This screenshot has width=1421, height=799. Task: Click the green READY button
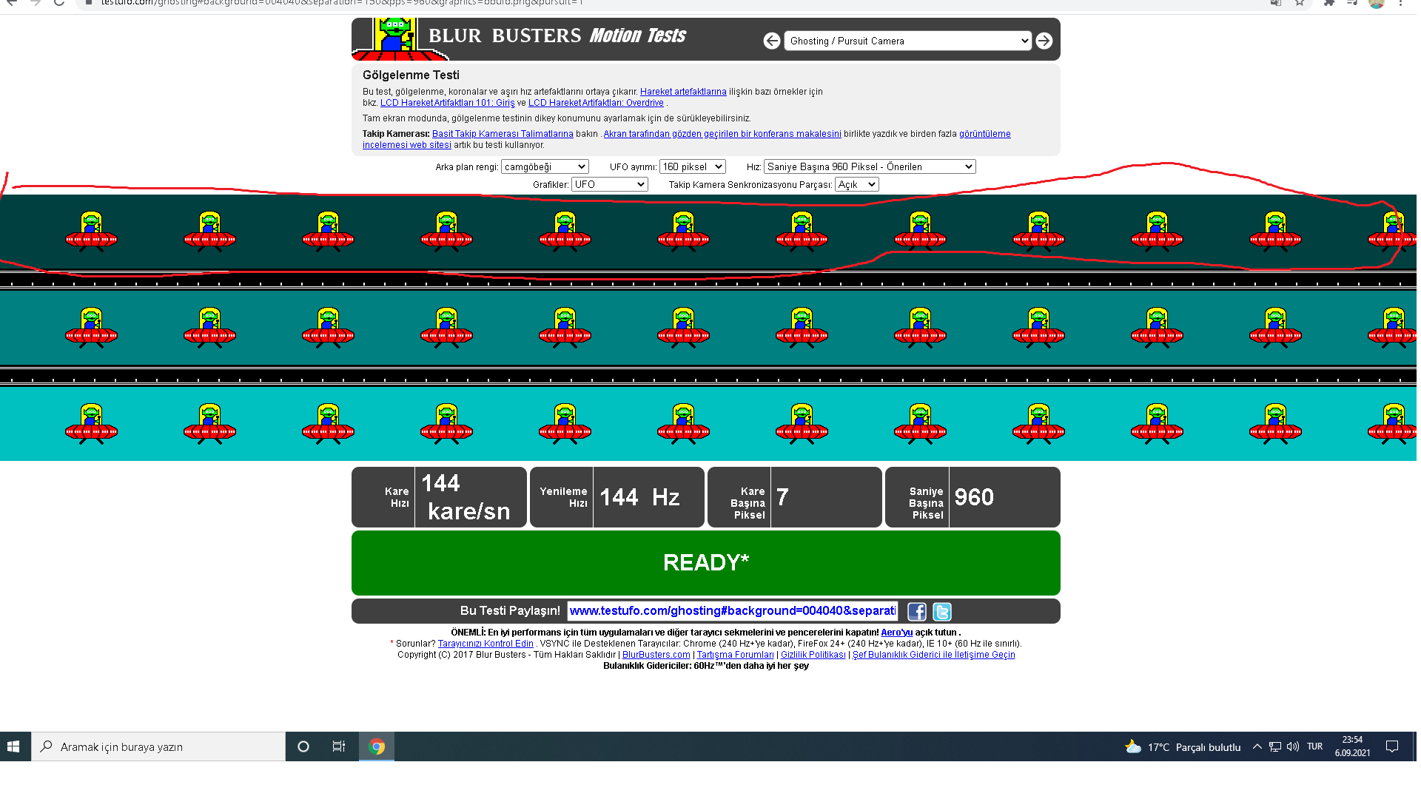point(705,563)
